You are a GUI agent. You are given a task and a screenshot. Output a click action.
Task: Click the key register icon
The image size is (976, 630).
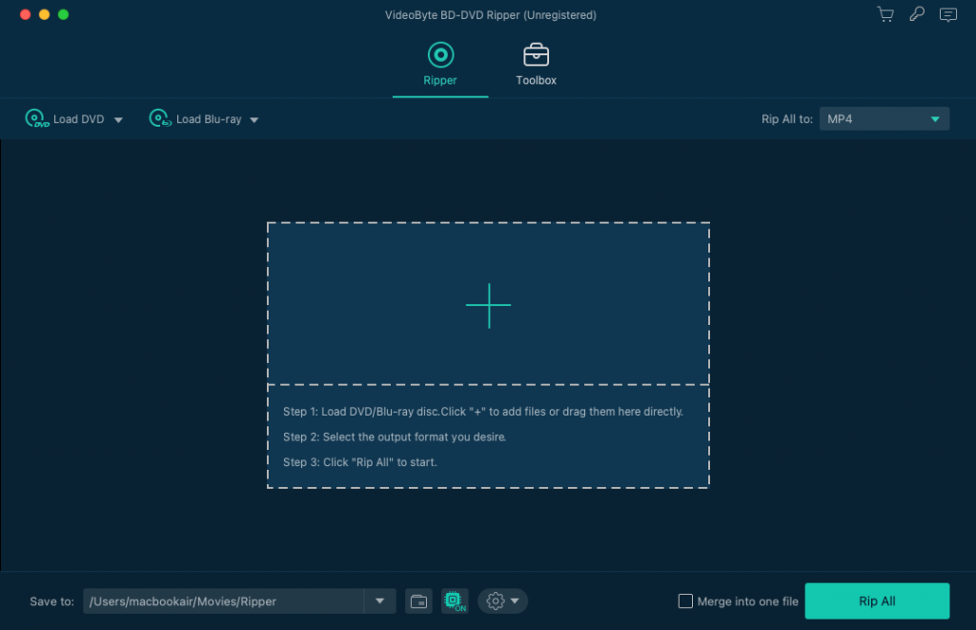pyautogui.click(x=916, y=13)
